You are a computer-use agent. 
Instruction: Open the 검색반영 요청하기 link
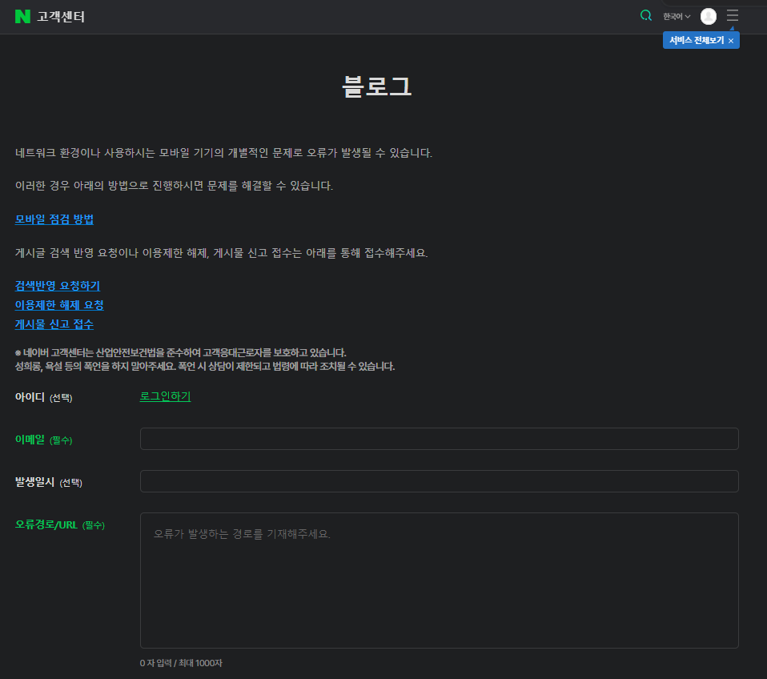click(57, 286)
